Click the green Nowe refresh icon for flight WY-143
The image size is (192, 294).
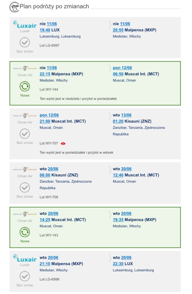click(x=25, y=232)
